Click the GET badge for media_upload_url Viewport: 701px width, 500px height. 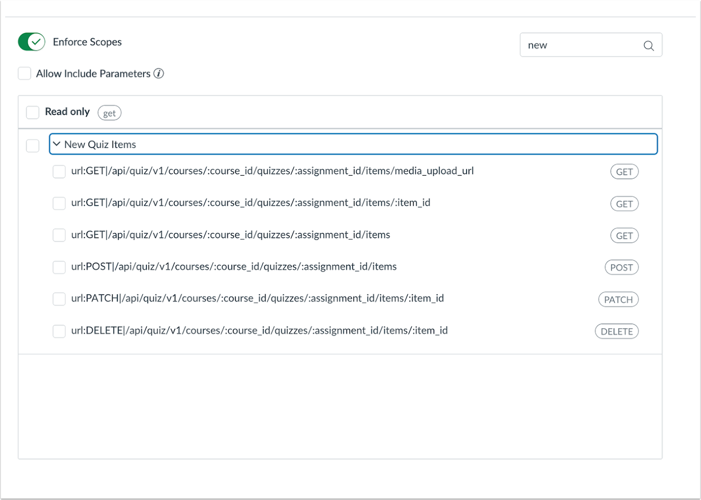tap(625, 172)
